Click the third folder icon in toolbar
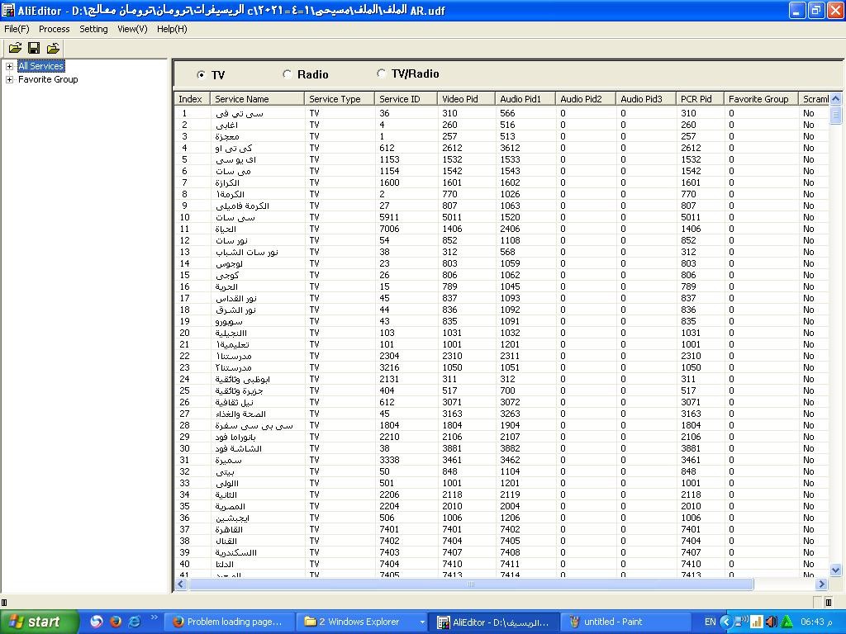The image size is (846, 634). 53,48
